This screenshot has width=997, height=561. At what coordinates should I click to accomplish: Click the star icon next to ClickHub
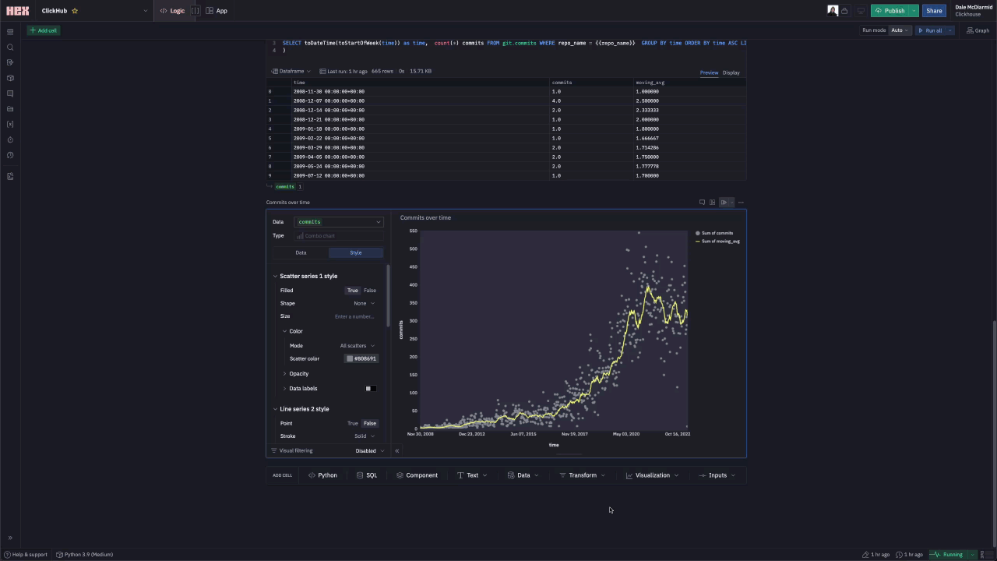click(x=75, y=11)
